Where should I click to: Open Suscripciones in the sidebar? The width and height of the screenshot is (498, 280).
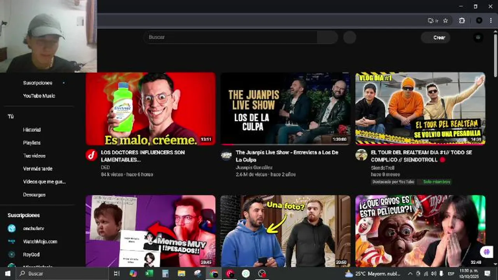(x=37, y=83)
